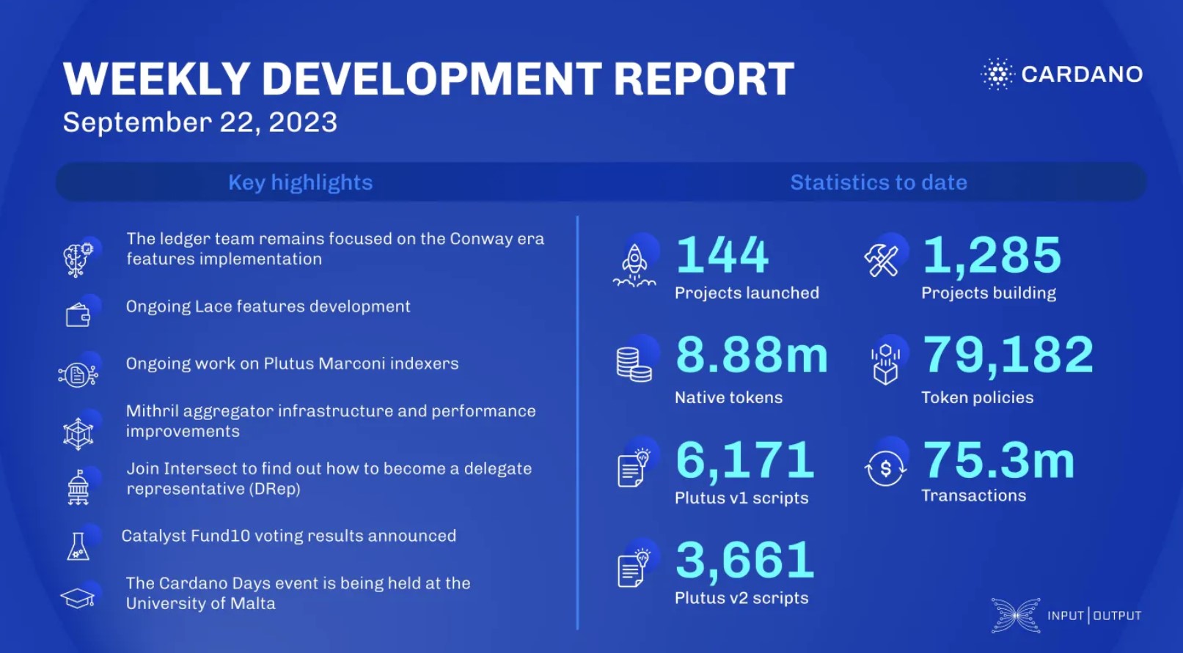
Task: Click the Input Output logo
Action: [1066, 615]
